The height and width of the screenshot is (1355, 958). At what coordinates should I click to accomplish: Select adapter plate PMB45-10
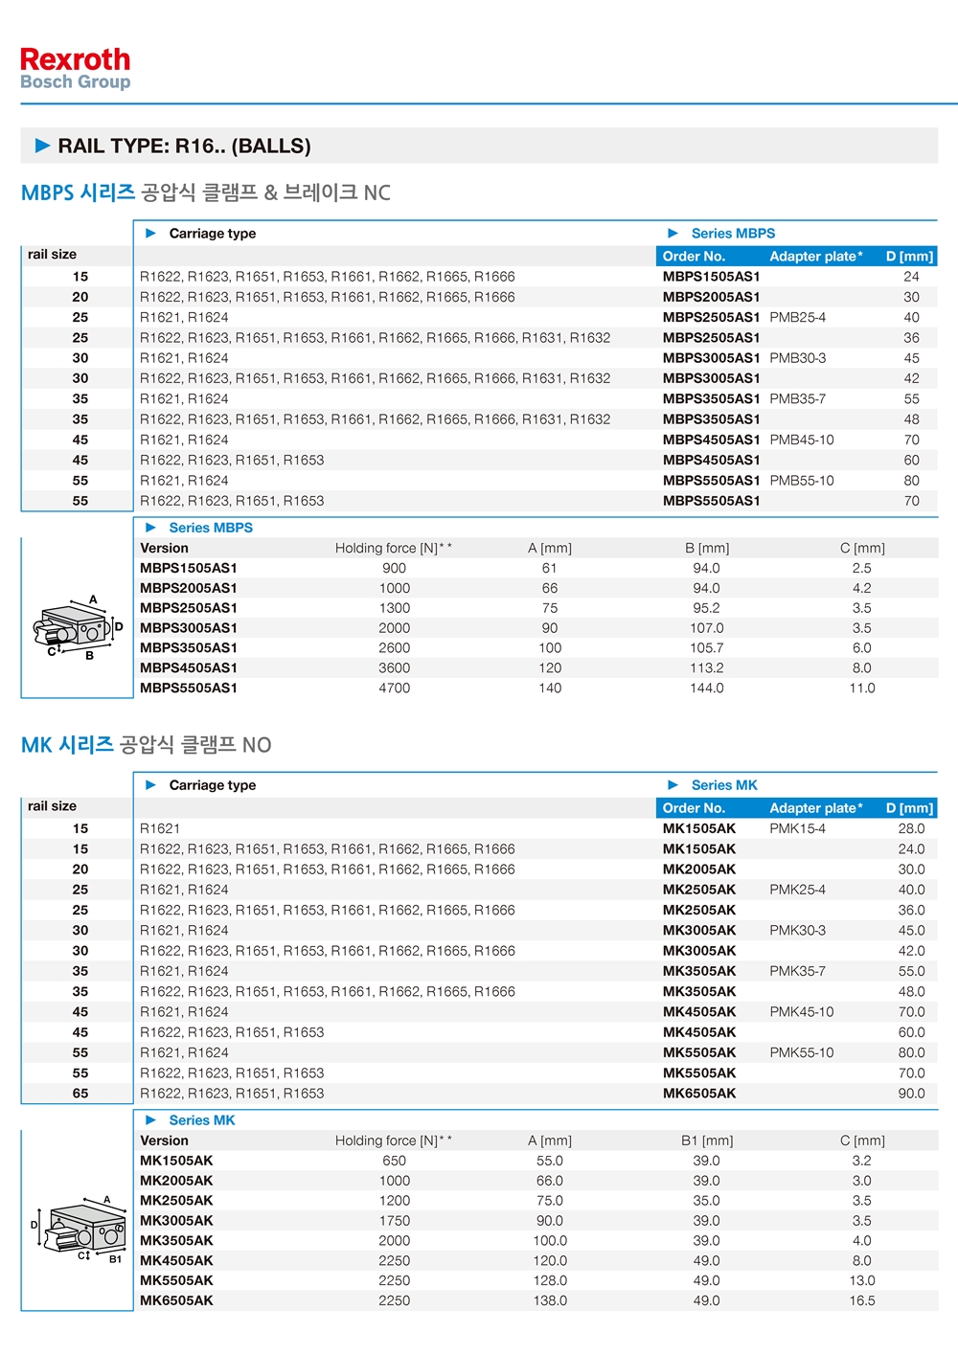802,440
